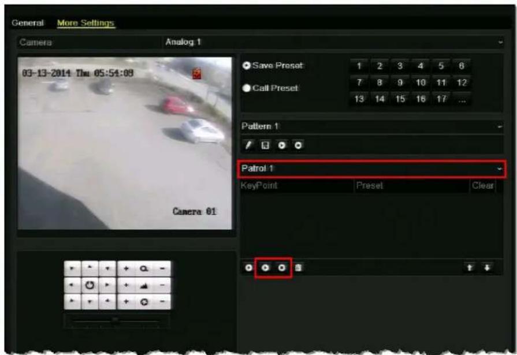This screenshot has height=355, width=517.
Task: Choose preset number 5
Action: [x=441, y=66]
